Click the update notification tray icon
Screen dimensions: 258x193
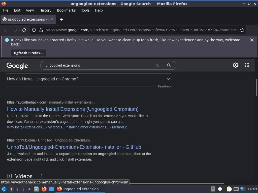(242, 188)
